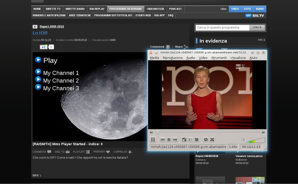Select the Programmi On Demand tab
Image resolution: width=298 pixels, height=184 pixels.
[x=126, y=9]
